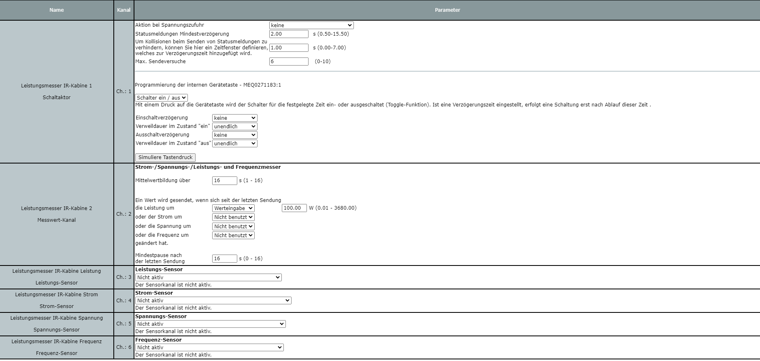The image size is (760, 361).
Task: Click the 'Max. Sendeversuche' label
Action: [160, 62]
